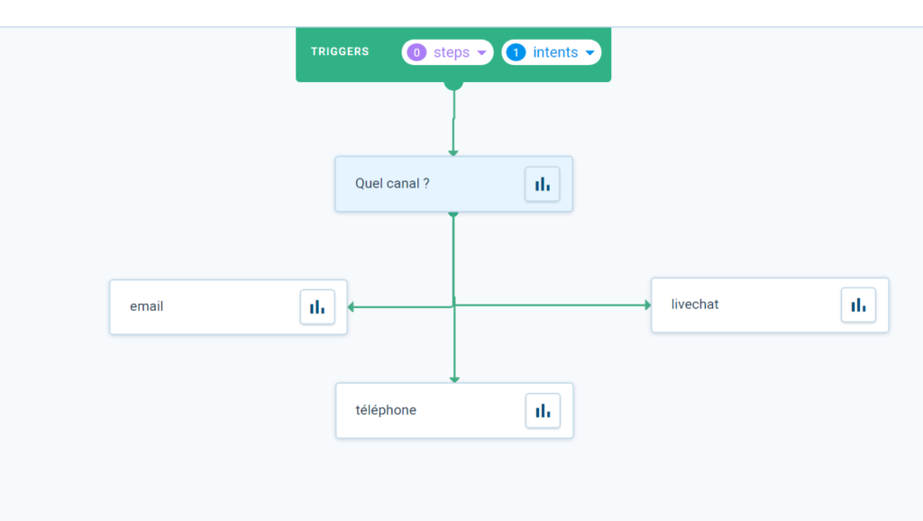Click the blue caret beside intents
Viewport: 923px width, 521px height.
[589, 53]
